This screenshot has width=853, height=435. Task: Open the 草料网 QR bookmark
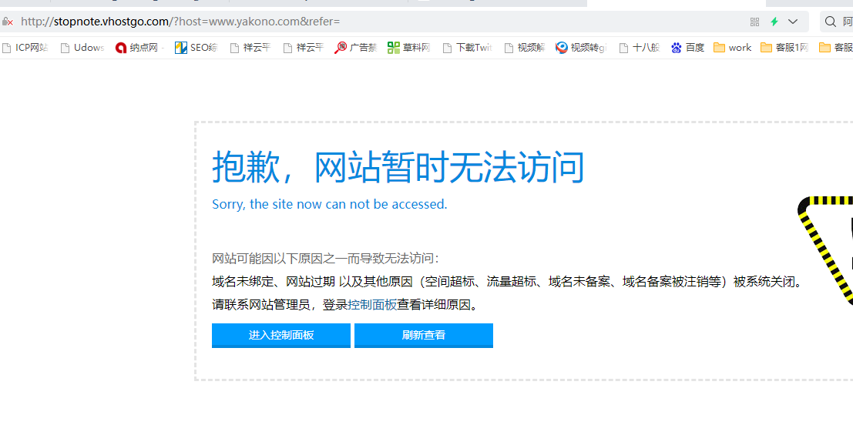[x=409, y=48]
